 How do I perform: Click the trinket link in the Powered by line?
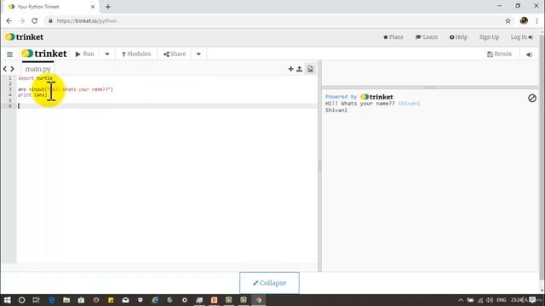click(376, 97)
